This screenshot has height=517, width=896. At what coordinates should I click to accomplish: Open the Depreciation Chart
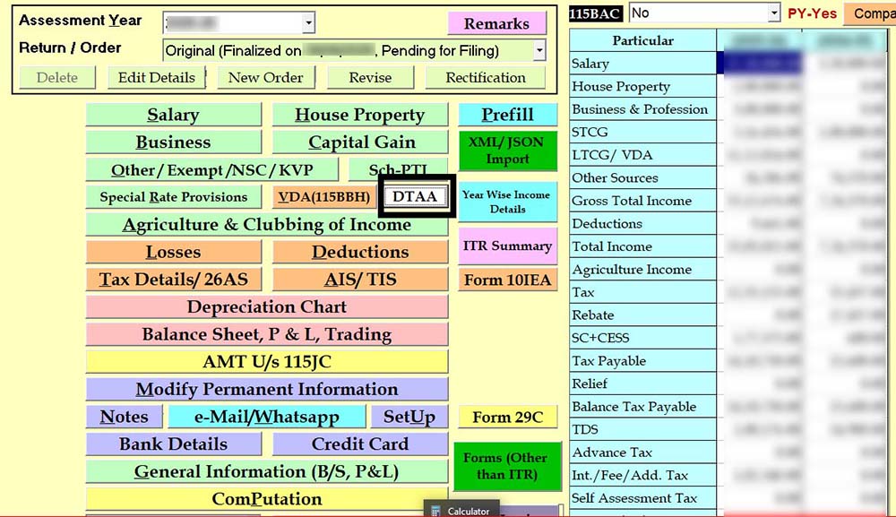(x=266, y=306)
